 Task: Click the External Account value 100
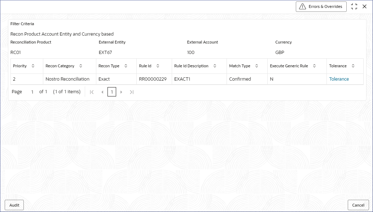[190, 53]
